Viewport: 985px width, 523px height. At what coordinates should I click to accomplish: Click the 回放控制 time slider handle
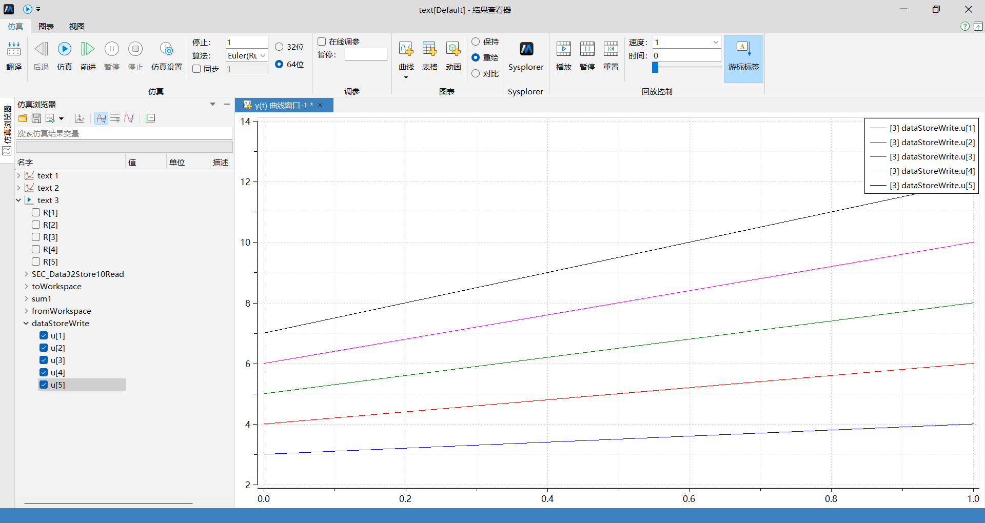point(655,67)
